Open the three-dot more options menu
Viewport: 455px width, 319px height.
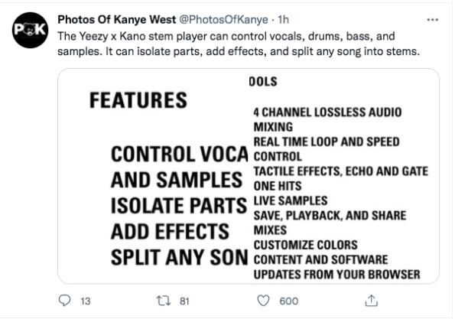(x=432, y=20)
